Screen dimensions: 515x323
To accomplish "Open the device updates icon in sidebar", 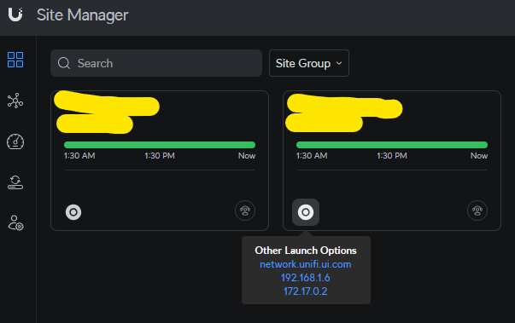I will click(15, 182).
